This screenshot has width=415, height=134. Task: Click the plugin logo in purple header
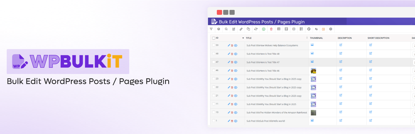pyautogui.click(x=214, y=21)
